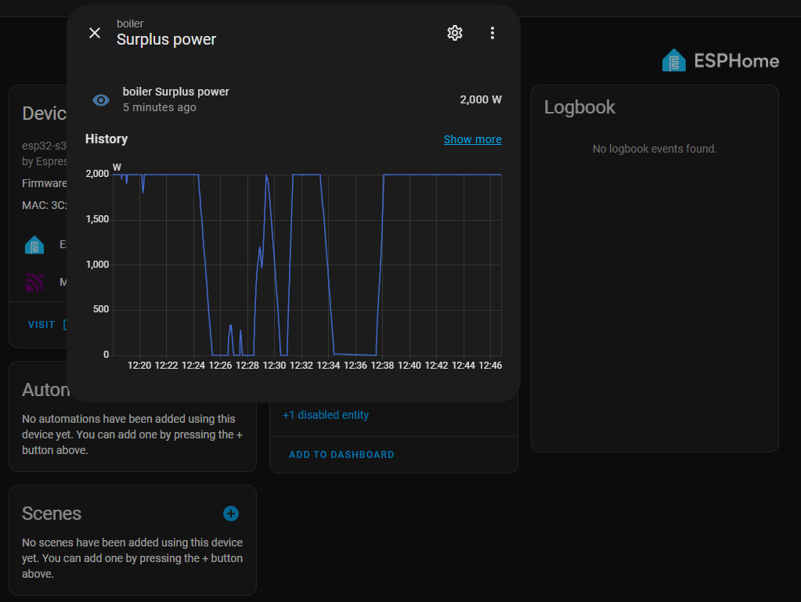Image resolution: width=801 pixels, height=602 pixels.
Task: Open the +1 disabled entity link
Action: [x=326, y=415]
